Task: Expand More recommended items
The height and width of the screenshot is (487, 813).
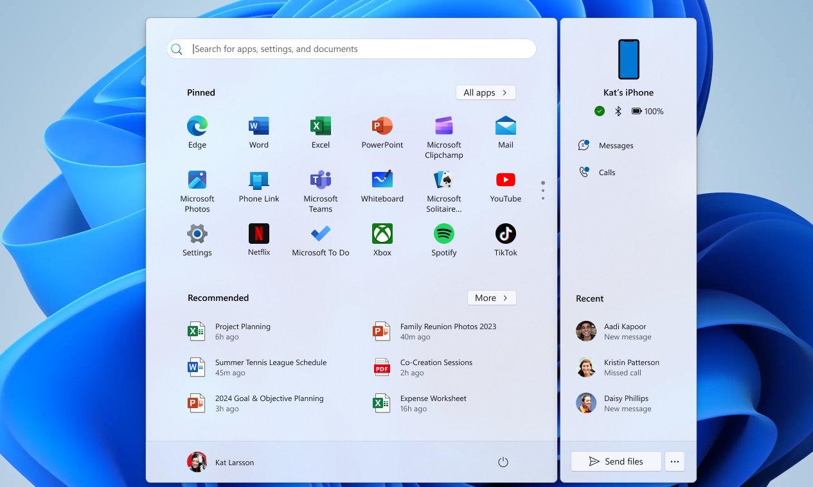Action: pos(491,298)
